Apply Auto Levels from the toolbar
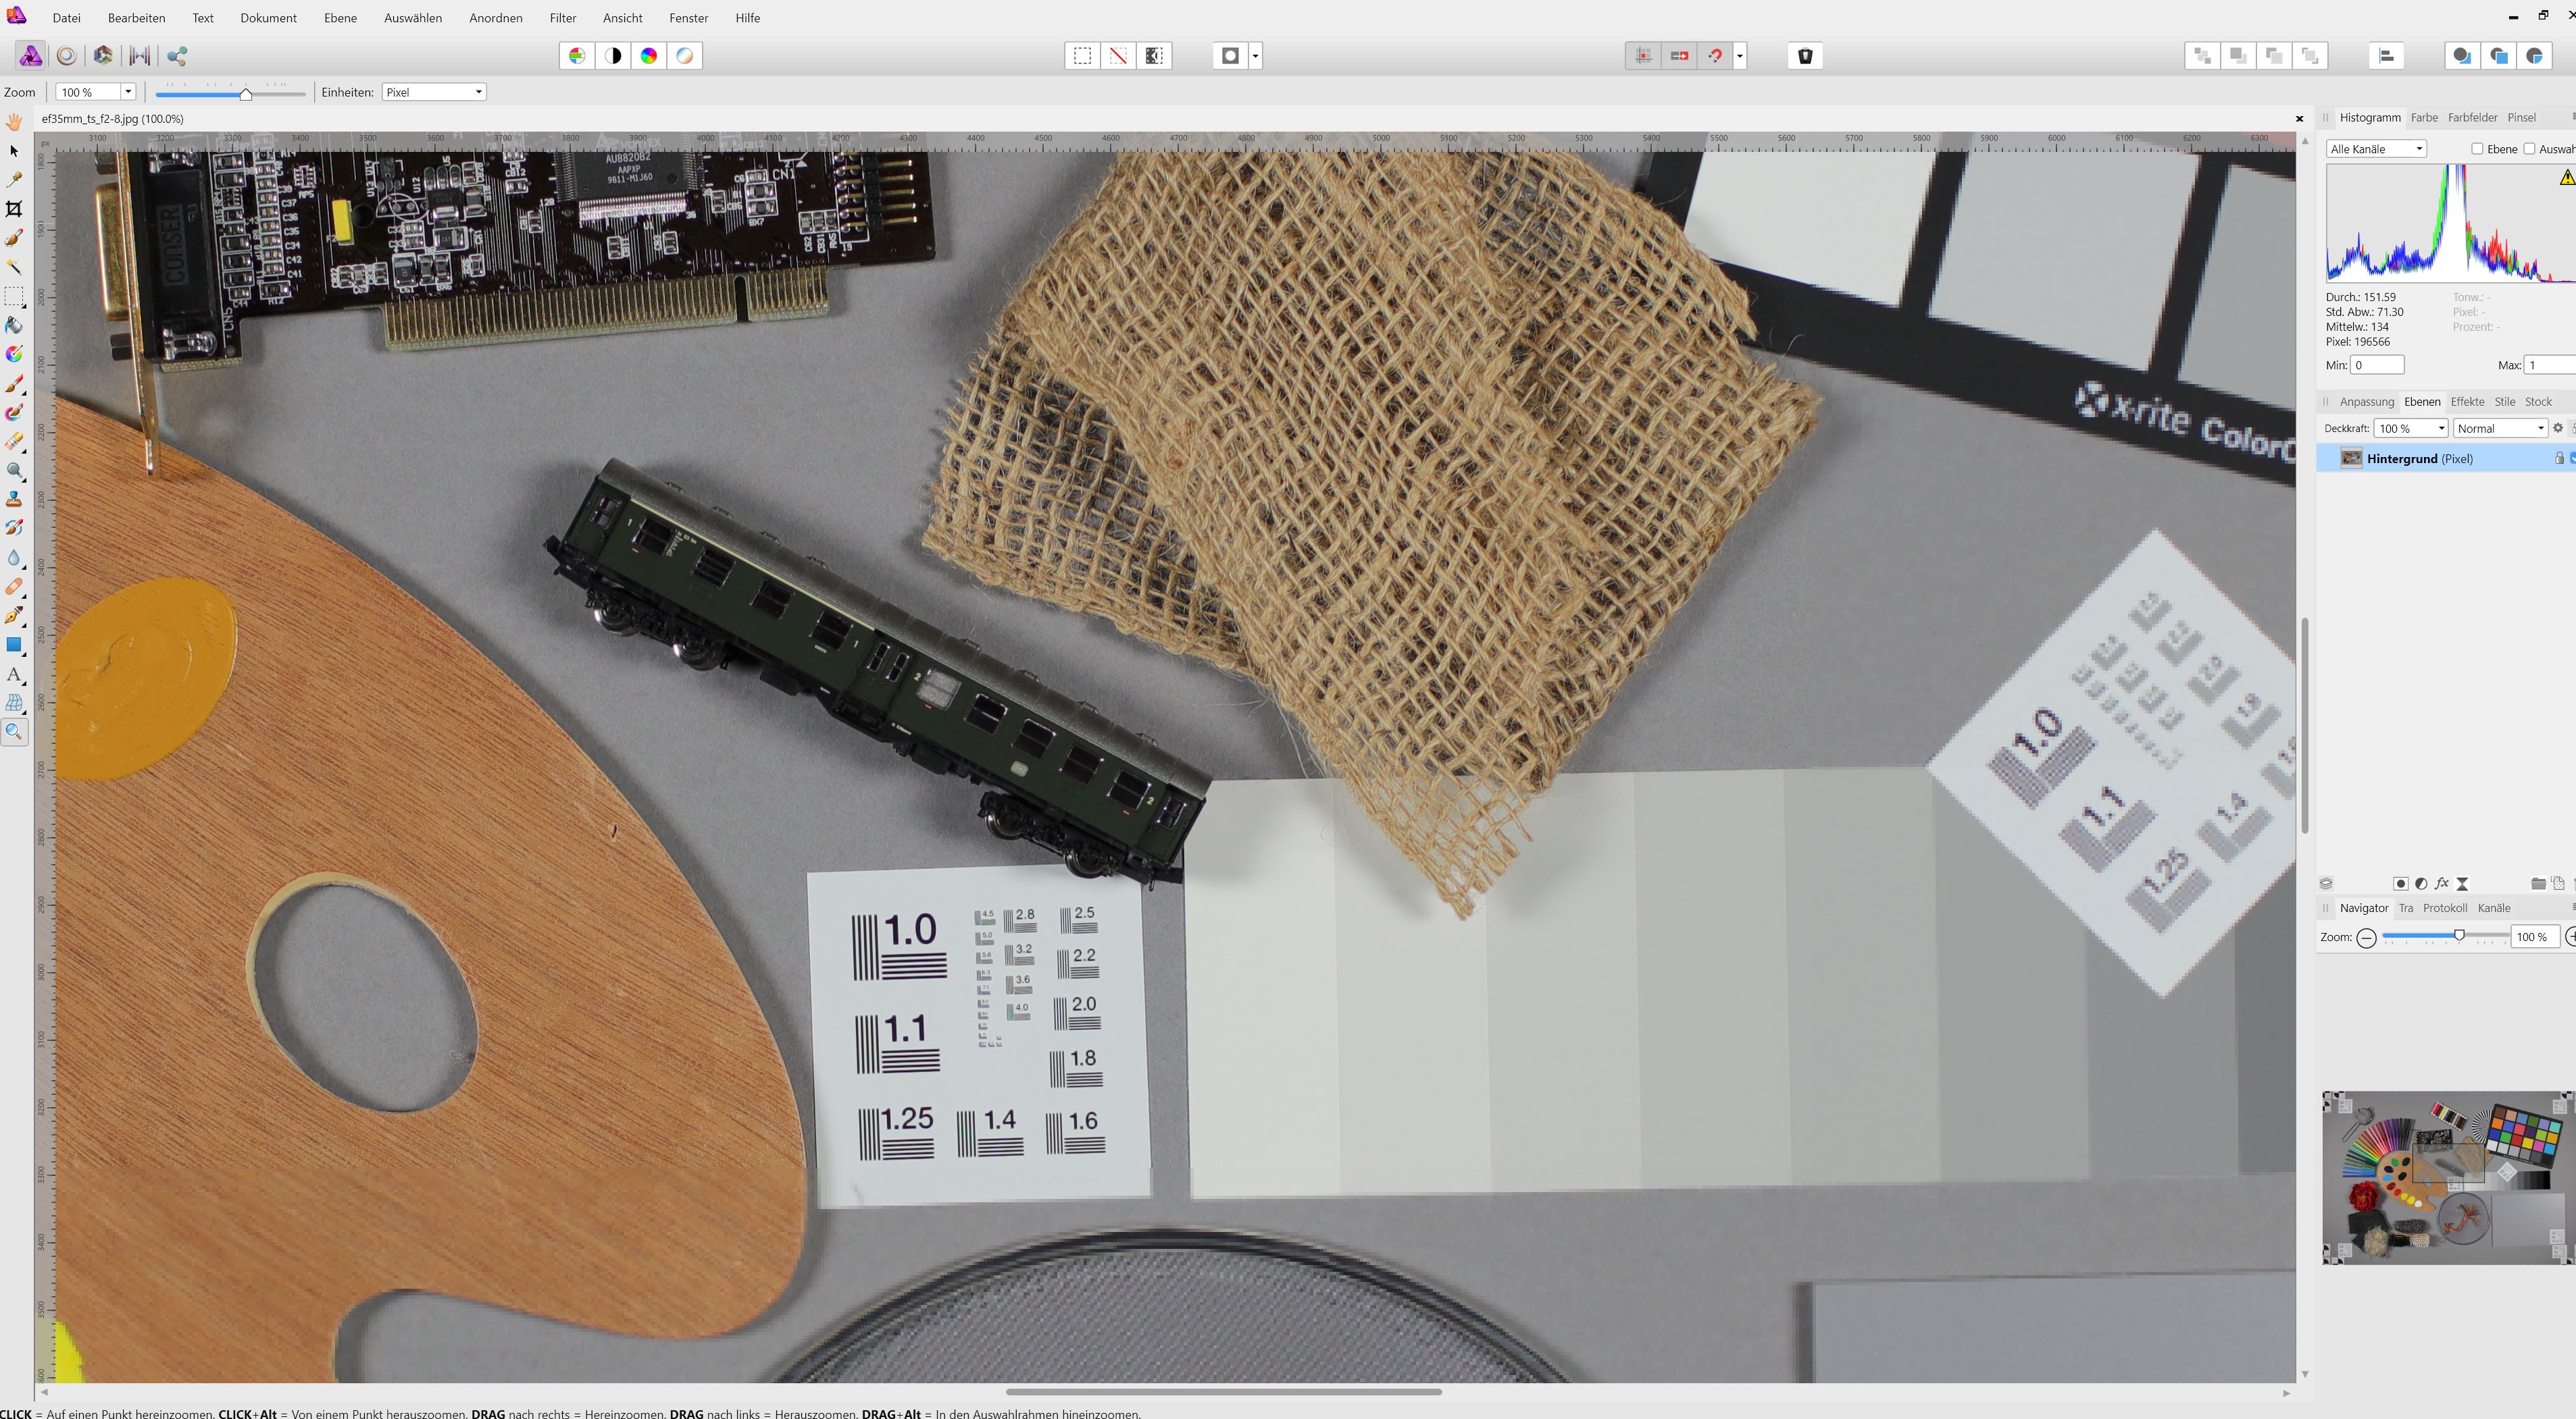Viewport: 2576px width, 1419px height. tap(577, 56)
